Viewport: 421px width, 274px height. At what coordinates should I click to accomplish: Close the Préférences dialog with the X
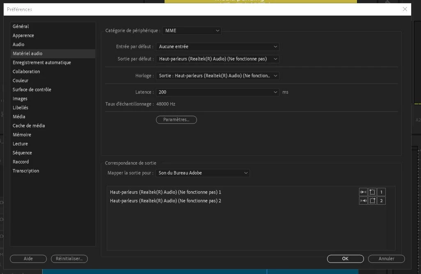point(405,9)
